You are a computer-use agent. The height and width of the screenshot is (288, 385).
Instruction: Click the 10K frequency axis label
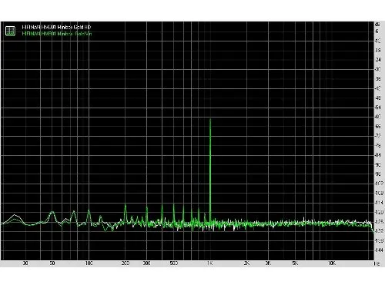(332, 263)
